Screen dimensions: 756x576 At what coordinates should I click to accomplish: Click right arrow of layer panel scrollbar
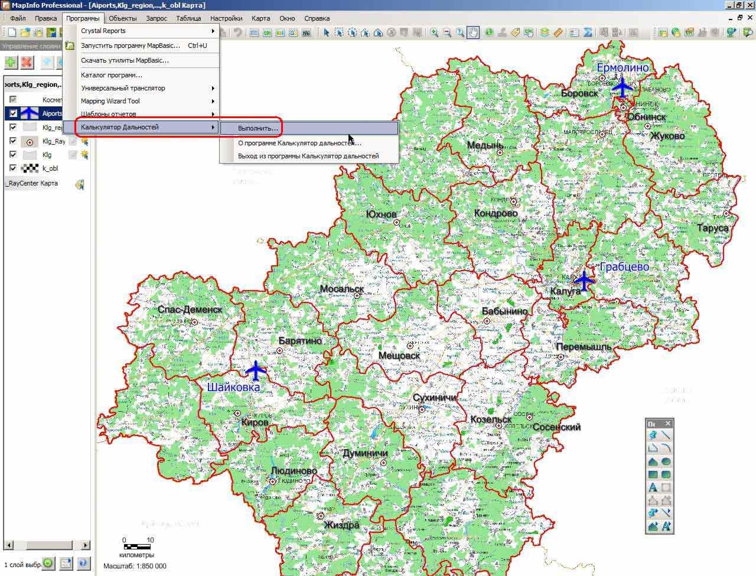point(86,545)
